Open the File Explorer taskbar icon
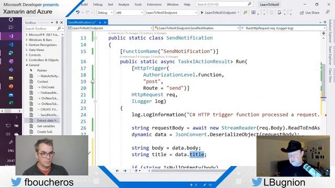Image resolution: width=335 pixels, height=188 pixels. 11,78
